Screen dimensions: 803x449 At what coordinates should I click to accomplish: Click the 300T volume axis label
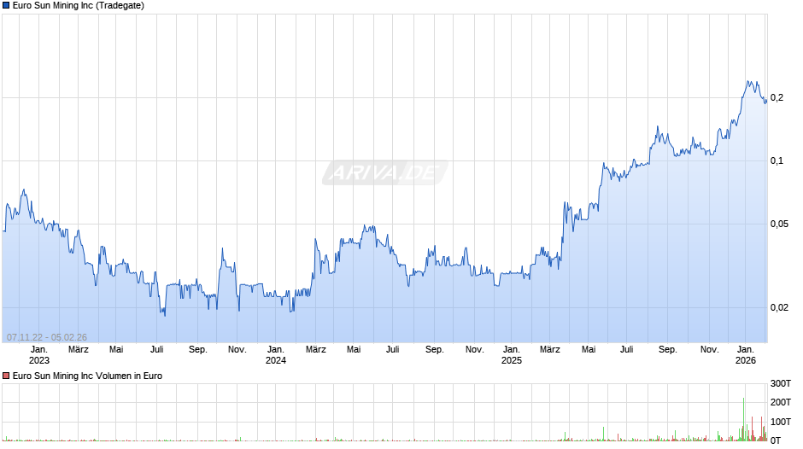tap(781, 383)
